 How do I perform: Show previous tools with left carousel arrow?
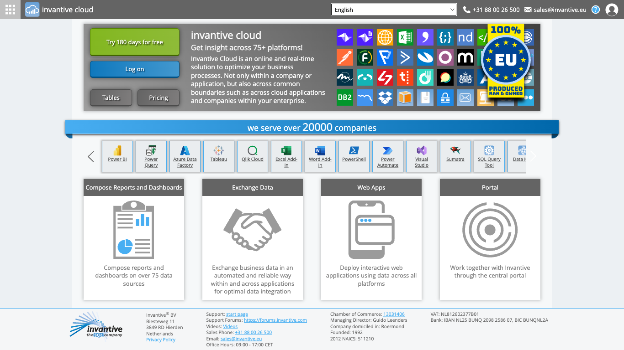pyautogui.click(x=90, y=156)
